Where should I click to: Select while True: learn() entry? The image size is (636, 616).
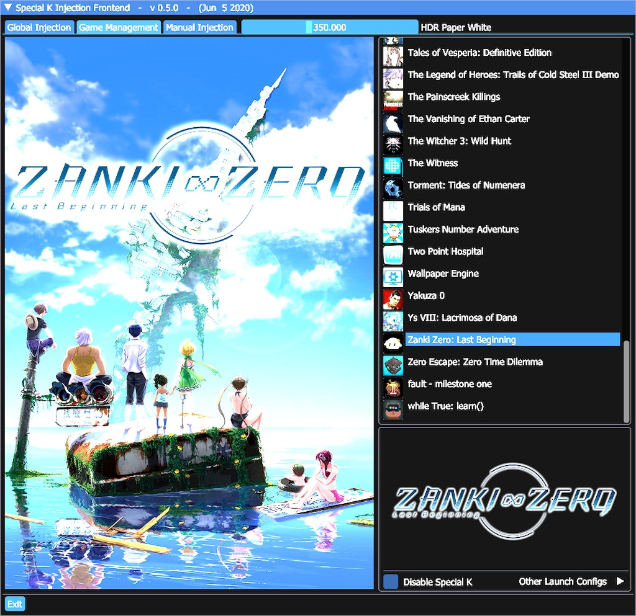[445, 406]
